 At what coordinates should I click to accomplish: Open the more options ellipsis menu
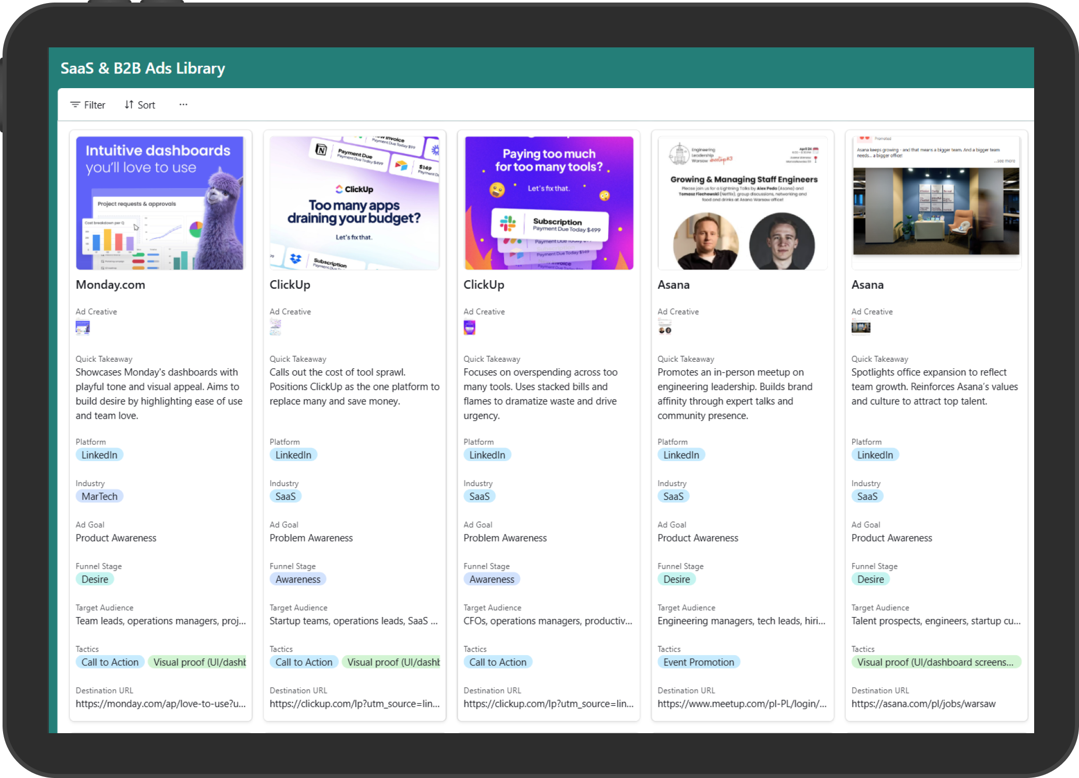click(183, 105)
